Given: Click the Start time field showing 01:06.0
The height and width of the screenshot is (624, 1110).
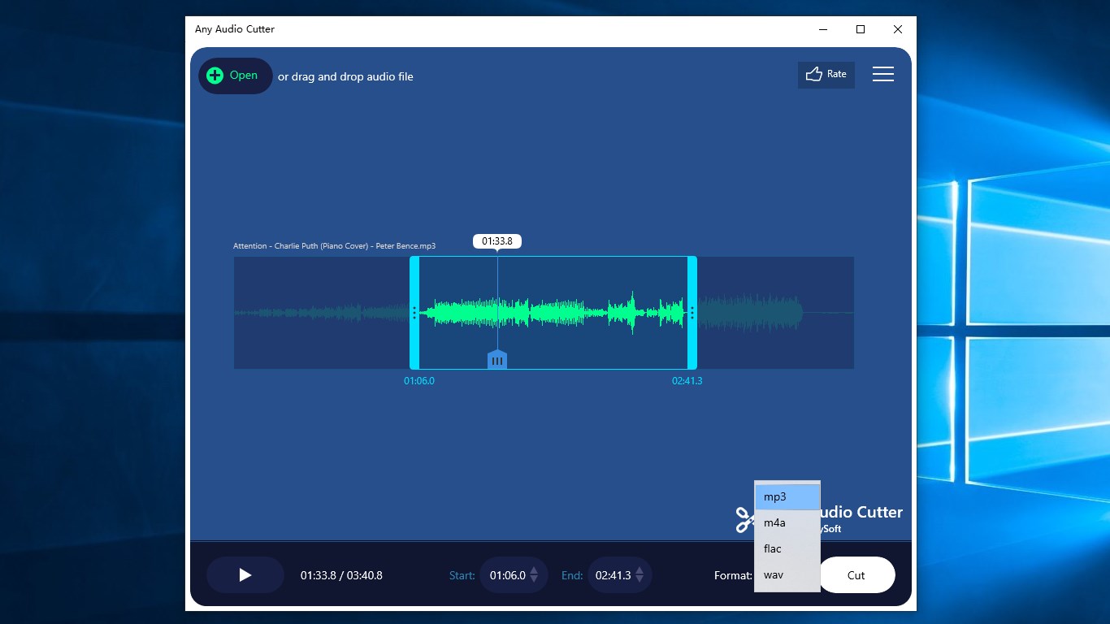Looking at the screenshot, I should pos(508,574).
